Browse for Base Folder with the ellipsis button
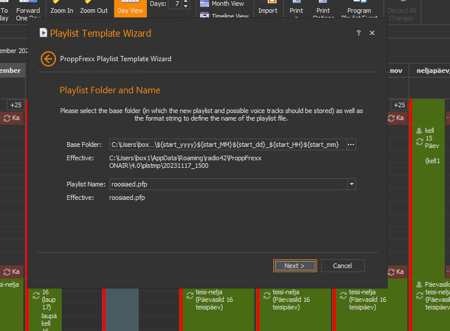This screenshot has height=331, width=450. click(x=350, y=145)
